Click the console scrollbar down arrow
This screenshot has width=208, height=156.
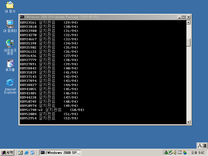point(188,122)
